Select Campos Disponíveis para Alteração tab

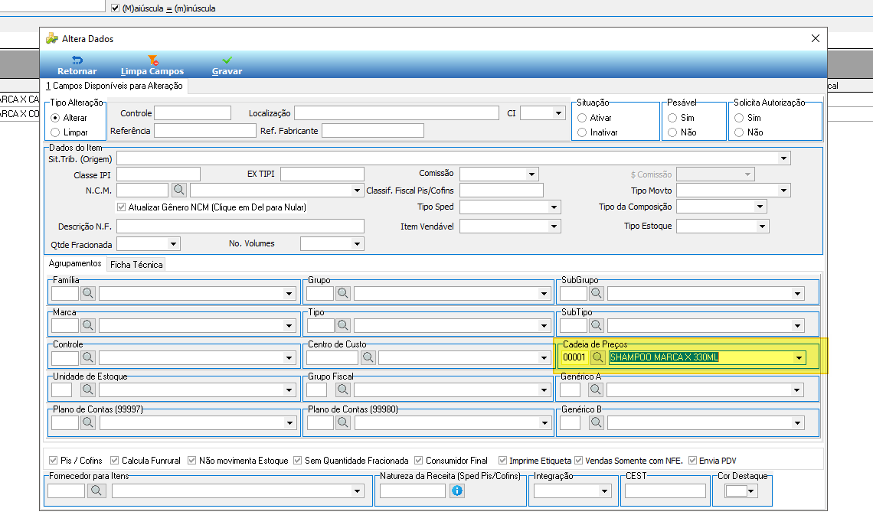114,86
